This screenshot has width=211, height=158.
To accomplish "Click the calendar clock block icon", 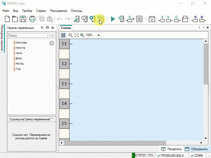I will pos(152,19).
